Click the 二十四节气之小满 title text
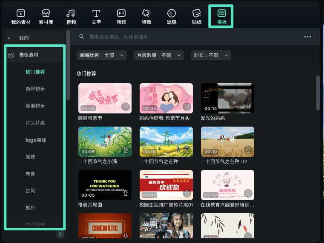324x243 pixels. (x=97, y=161)
